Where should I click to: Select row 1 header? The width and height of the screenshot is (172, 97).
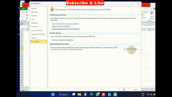tap(21, 32)
